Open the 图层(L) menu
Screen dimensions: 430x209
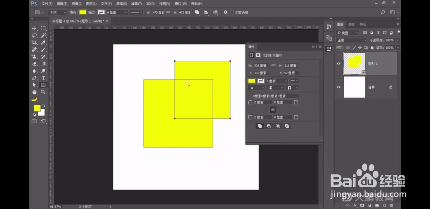pos(91,4)
